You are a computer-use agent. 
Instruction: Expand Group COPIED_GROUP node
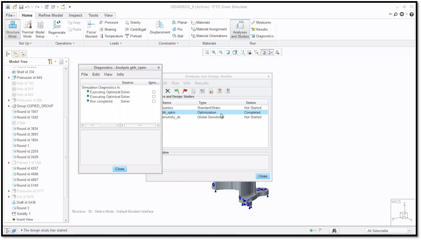coord(9,106)
